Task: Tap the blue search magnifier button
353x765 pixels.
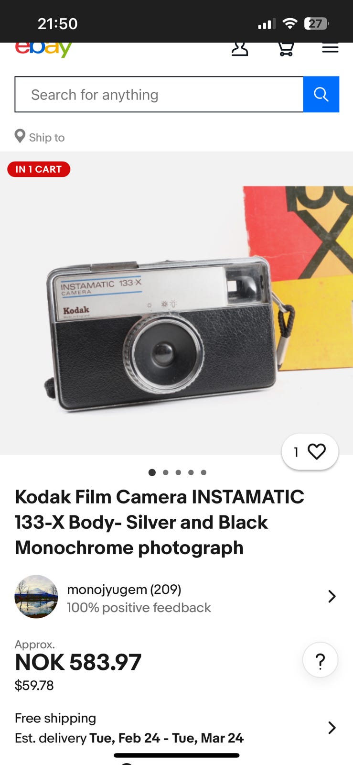Action: [321, 94]
